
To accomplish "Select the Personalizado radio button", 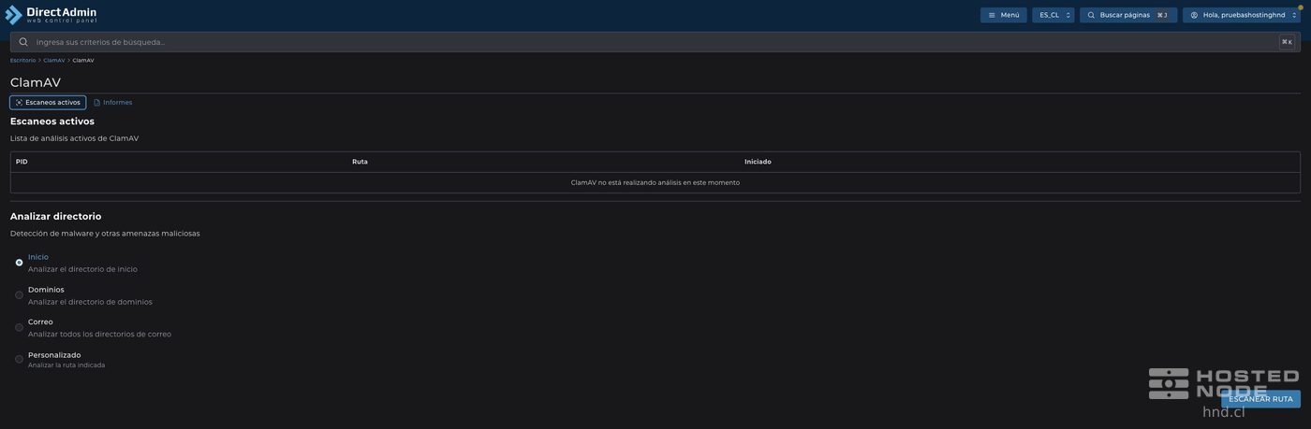I will [x=19, y=360].
